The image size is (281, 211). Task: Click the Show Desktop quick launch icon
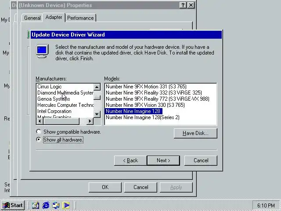pyautogui.click(x=36, y=205)
